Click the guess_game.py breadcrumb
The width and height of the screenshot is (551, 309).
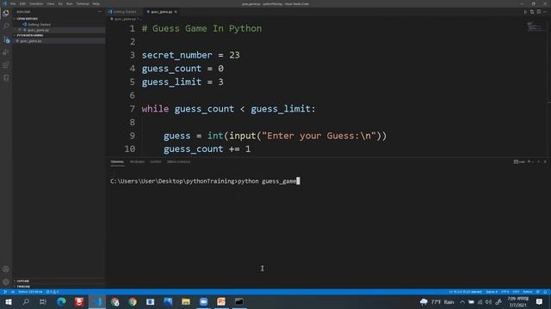125,19
